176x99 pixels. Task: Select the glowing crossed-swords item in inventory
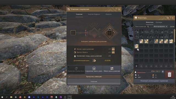pyautogui.click(x=146, y=41)
